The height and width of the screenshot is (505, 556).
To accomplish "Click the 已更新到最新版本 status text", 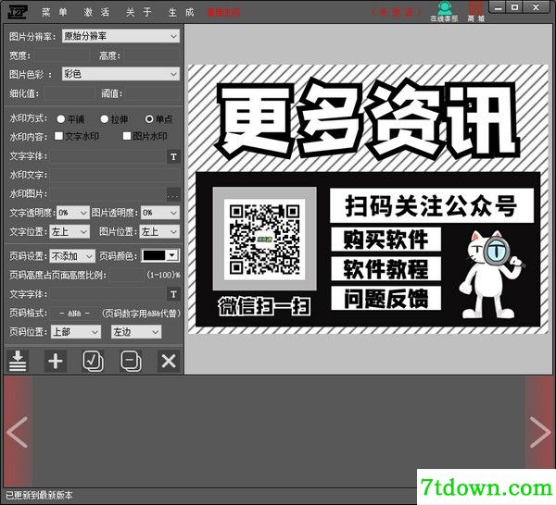I will click(39, 495).
